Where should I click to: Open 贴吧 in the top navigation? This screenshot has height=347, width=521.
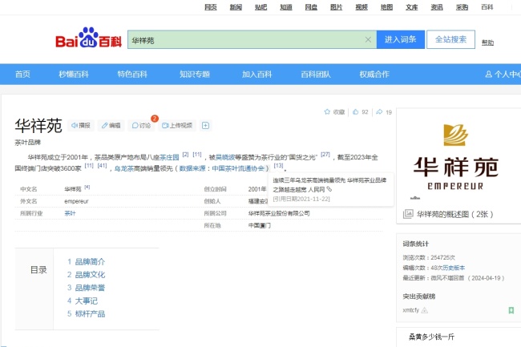click(260, 7)
